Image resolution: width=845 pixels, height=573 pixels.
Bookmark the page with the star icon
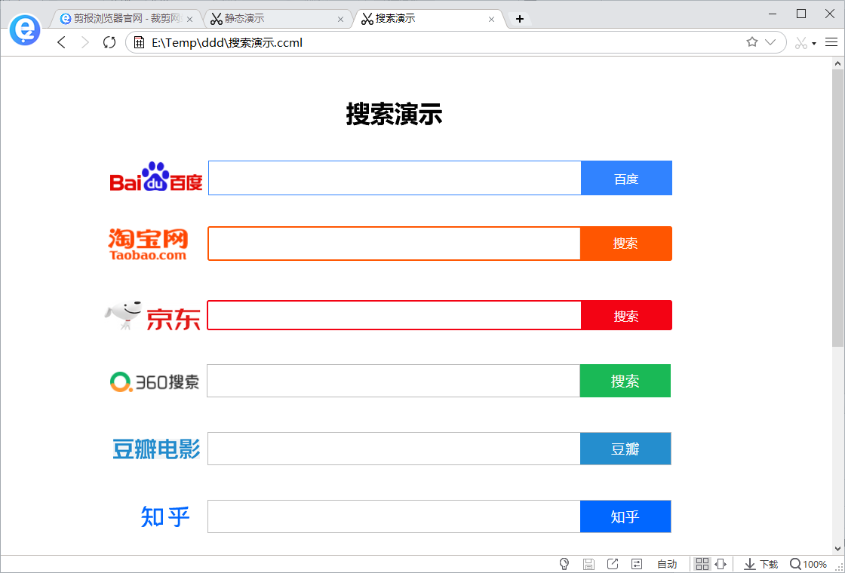pos(752,42)
